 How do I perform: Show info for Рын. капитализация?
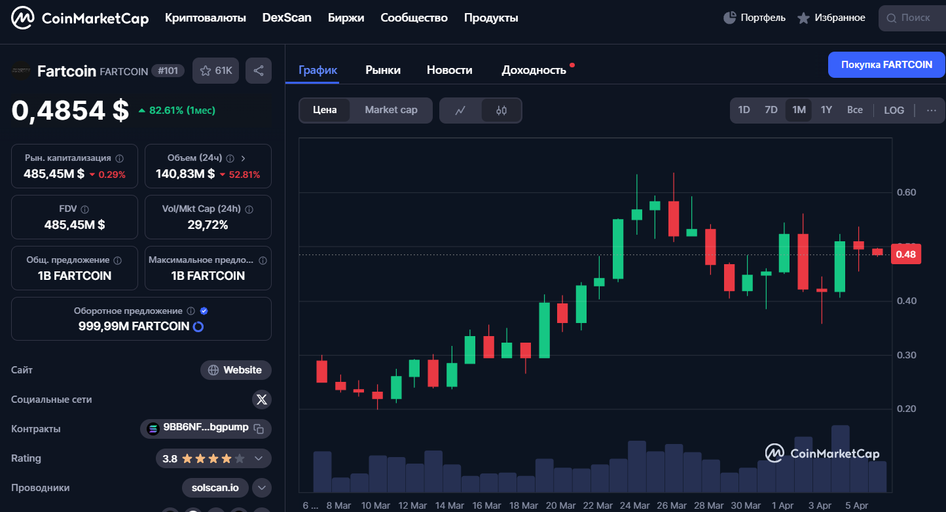(x=119, y=158)
